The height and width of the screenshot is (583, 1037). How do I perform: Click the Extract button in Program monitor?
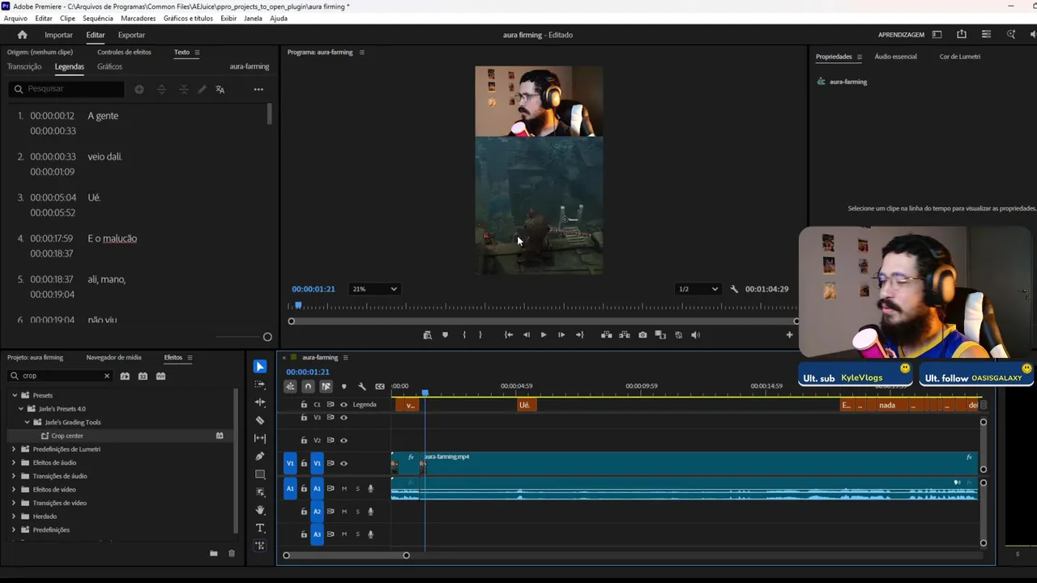point(625,334)
